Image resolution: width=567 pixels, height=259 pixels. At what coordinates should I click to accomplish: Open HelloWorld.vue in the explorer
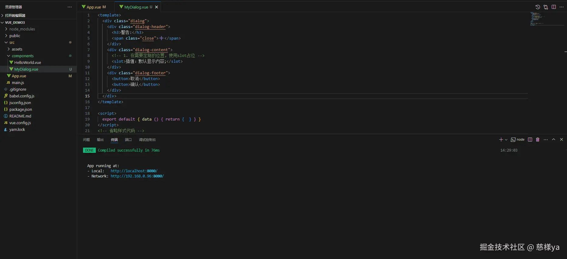38,63
